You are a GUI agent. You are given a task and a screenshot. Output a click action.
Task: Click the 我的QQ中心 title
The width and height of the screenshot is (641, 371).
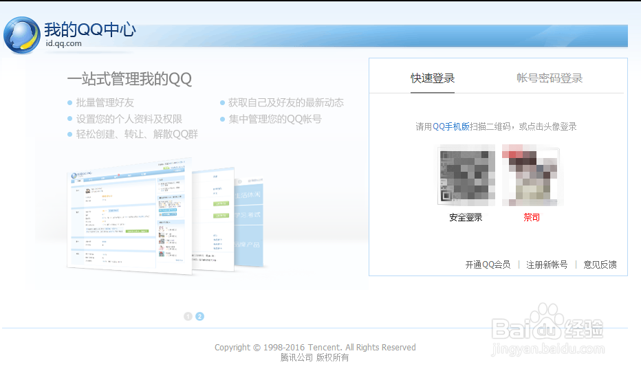(90, 30)
